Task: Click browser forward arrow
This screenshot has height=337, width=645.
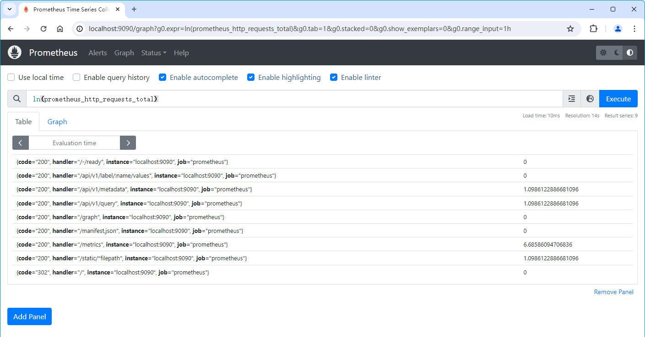Action: pos(27,29)
